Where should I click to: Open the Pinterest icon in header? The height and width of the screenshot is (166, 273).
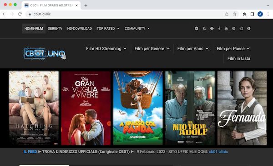click(x=234, y=28)
